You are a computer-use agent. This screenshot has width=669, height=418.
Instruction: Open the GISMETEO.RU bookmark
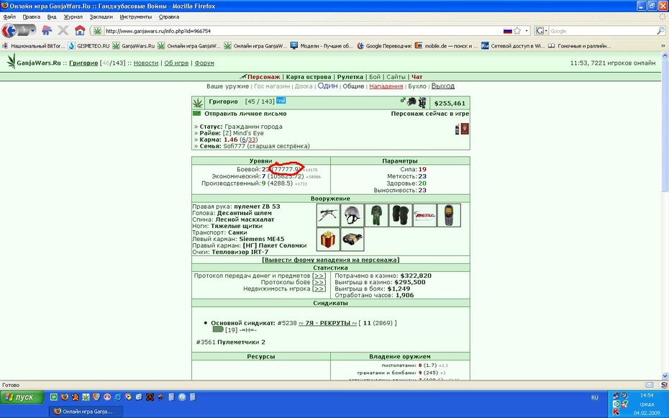coord(88,45)
